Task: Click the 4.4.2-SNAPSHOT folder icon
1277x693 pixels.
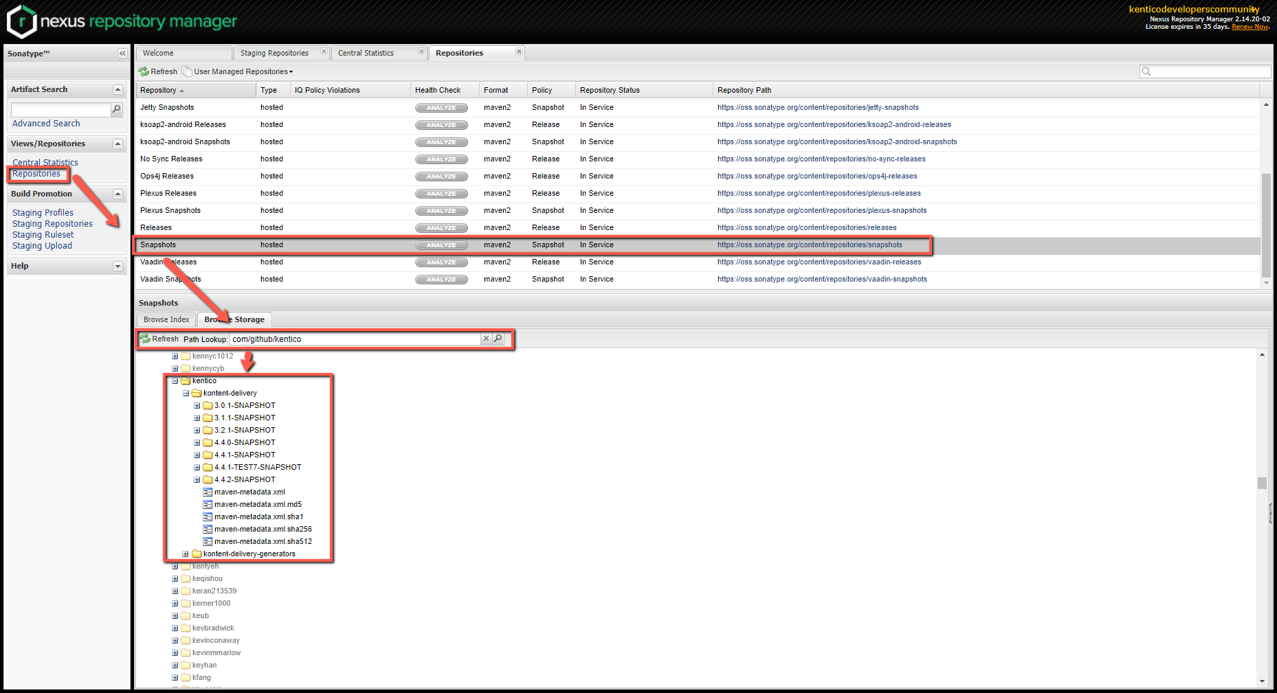Action: click(x=208, y=479)
